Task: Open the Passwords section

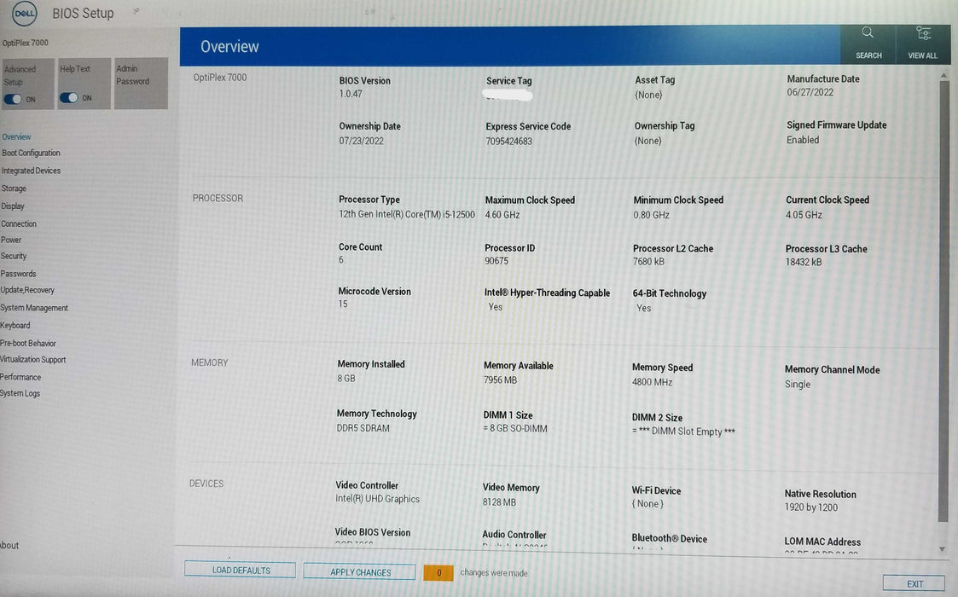Action: [18, 274]
